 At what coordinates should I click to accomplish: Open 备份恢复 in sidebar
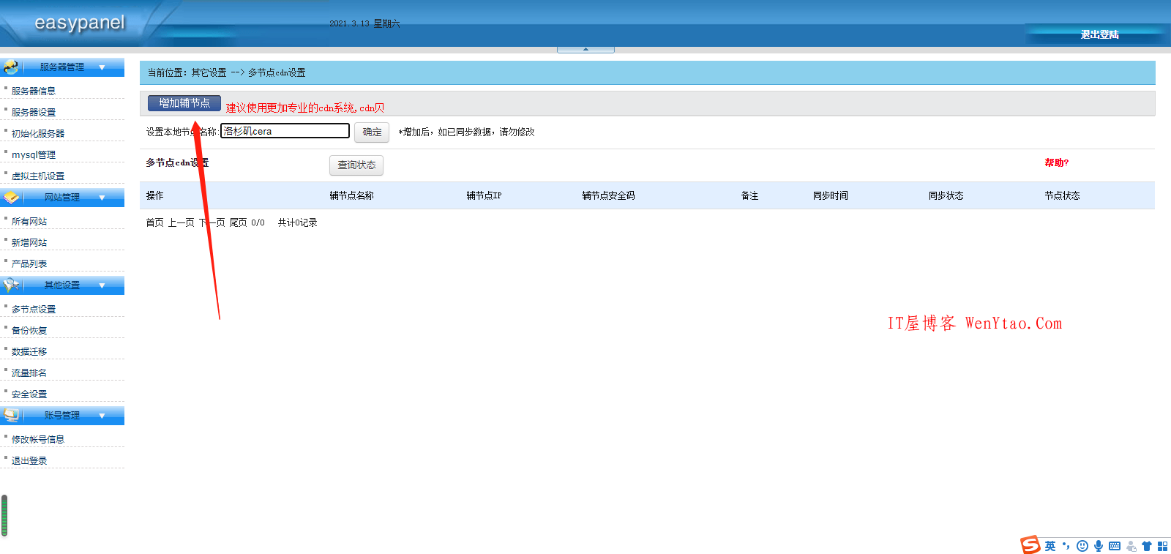click(29, 331)
